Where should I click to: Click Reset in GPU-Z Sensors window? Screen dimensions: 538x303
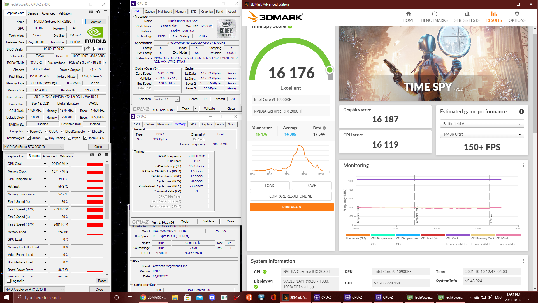[x=102, y=281]
